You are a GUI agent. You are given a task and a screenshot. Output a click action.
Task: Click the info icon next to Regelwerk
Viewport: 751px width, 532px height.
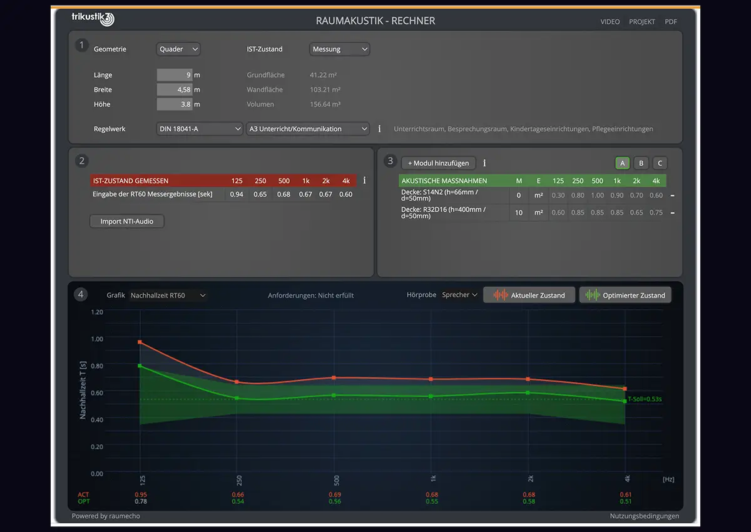point(379,129)
